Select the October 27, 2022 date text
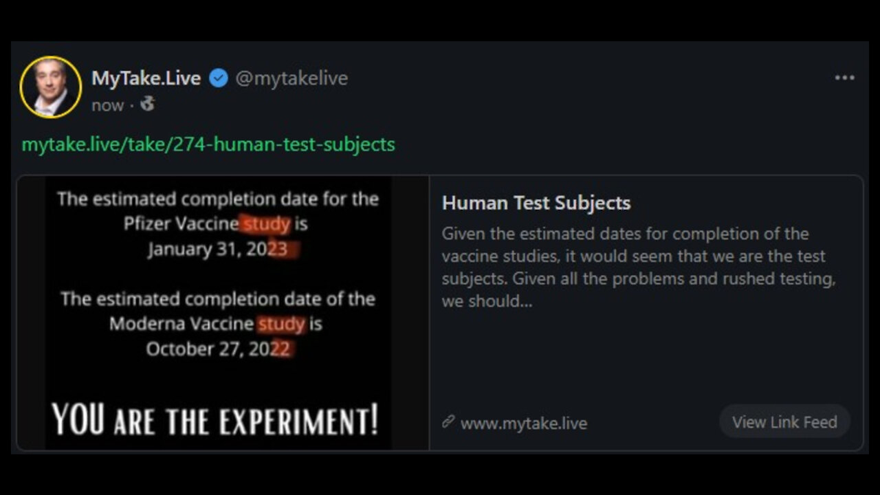Viewport: 880px width, 495px height. click(218, 349)
